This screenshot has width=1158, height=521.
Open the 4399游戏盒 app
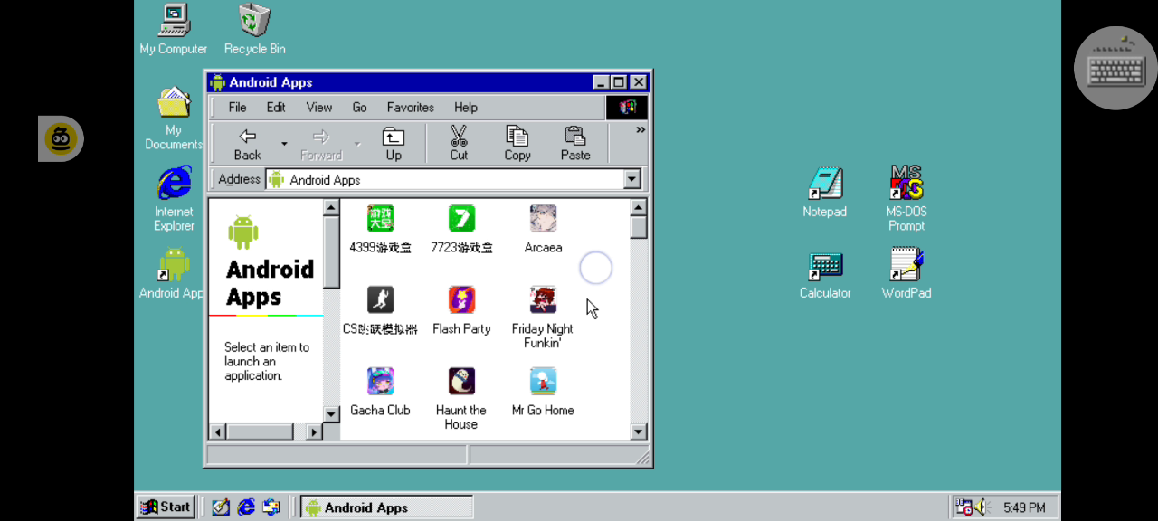380,218
